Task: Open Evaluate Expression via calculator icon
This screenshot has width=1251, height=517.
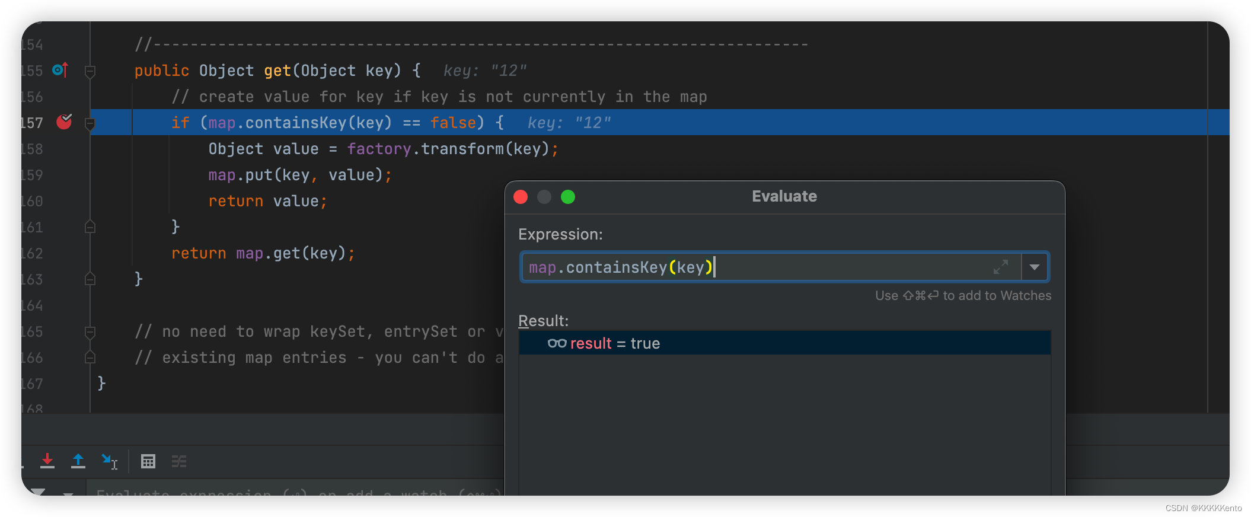Action: coord(148,461)
